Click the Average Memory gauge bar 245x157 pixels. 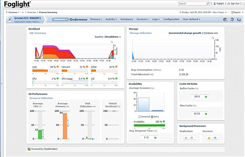65,126
